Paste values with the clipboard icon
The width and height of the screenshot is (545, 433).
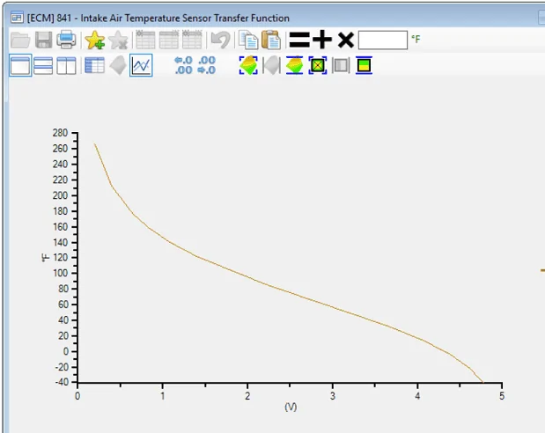click(271, 40)
